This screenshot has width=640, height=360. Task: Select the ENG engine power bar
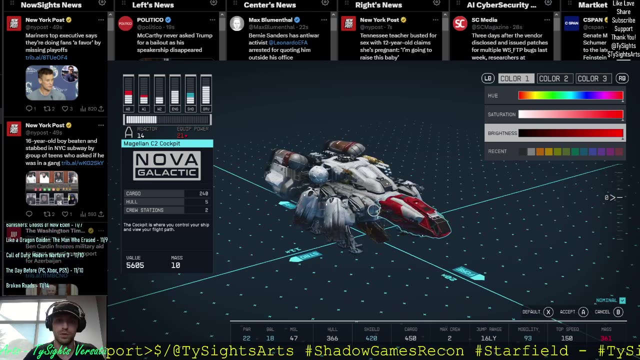[175, 93]
